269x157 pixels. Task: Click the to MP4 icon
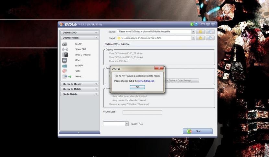click(x=65, y=66)
